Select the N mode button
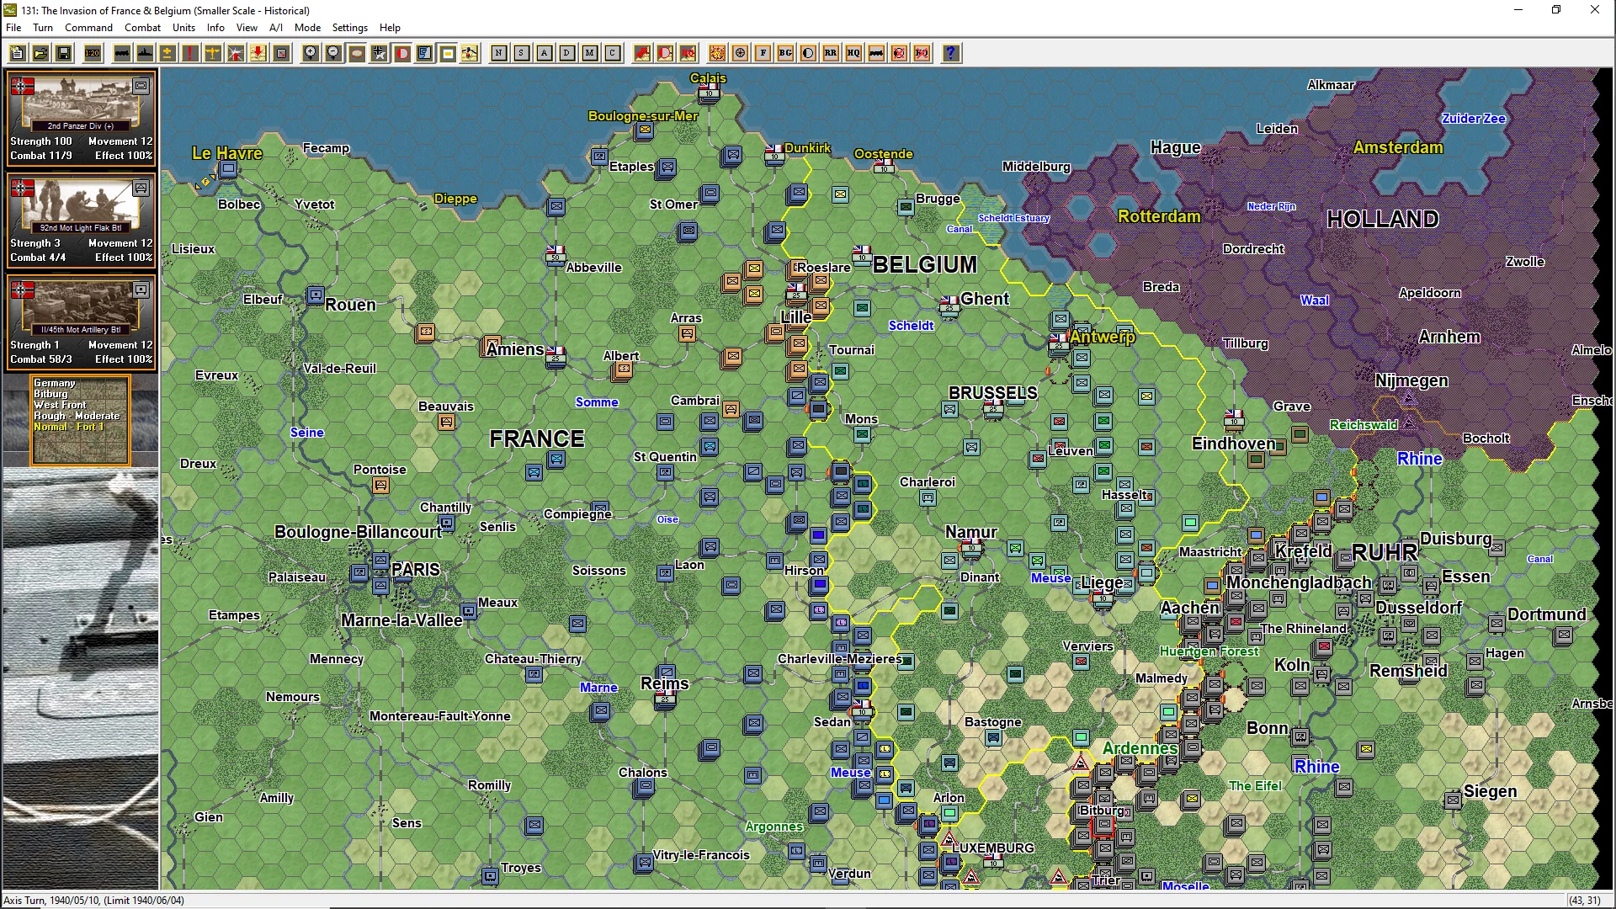 click(499, 53)
